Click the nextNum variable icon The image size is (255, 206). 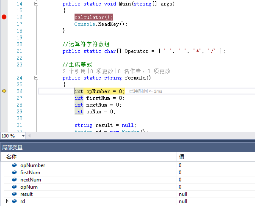coord(14,179)
